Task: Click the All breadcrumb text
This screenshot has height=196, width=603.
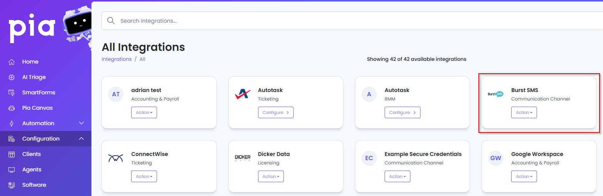Action: 142,59
